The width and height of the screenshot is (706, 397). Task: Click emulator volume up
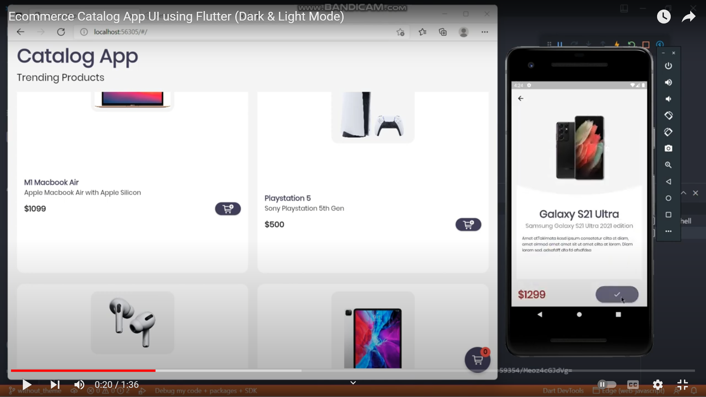[x=668, y=82]
